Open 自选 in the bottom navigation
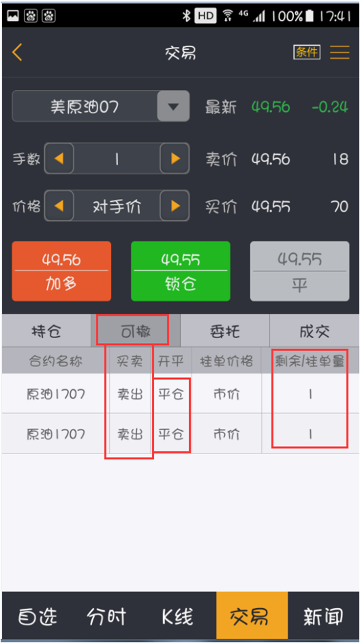Screen dimensions: 360x643 (37, 616)
